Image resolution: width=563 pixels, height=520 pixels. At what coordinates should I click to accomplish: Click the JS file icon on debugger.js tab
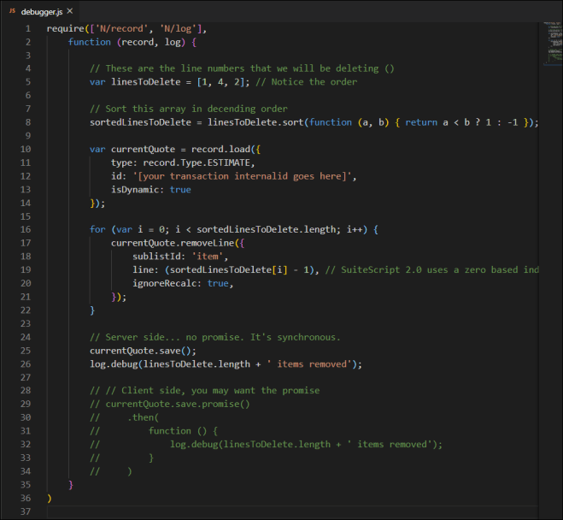pyautogui.click(x=12, y=11)
